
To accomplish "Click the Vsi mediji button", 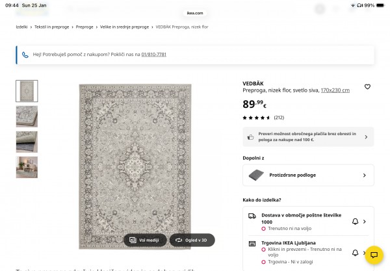I will 144,240.
